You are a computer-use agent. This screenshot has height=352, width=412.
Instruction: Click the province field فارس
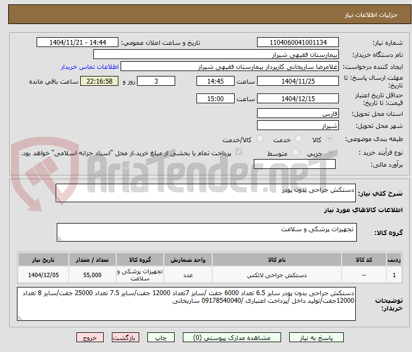[298, 114]
